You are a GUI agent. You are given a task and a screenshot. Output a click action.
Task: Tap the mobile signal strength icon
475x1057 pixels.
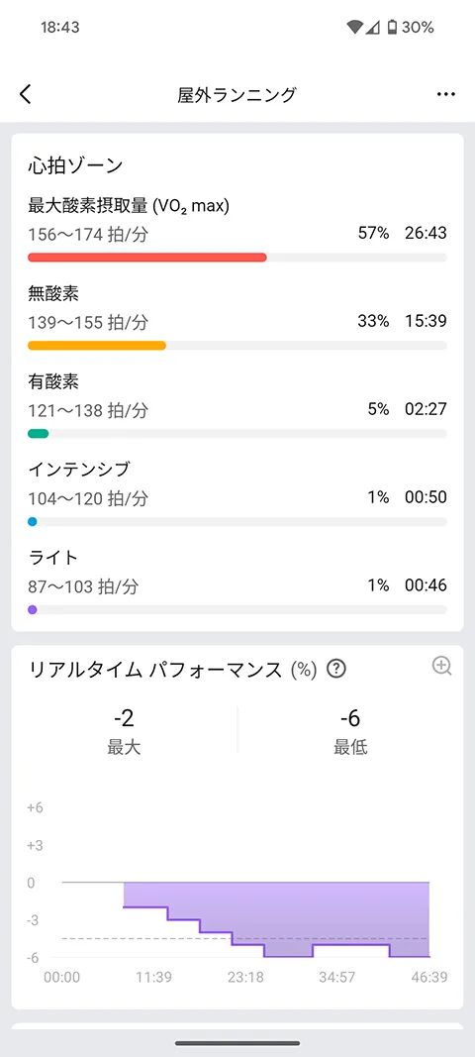pos(373,28)
